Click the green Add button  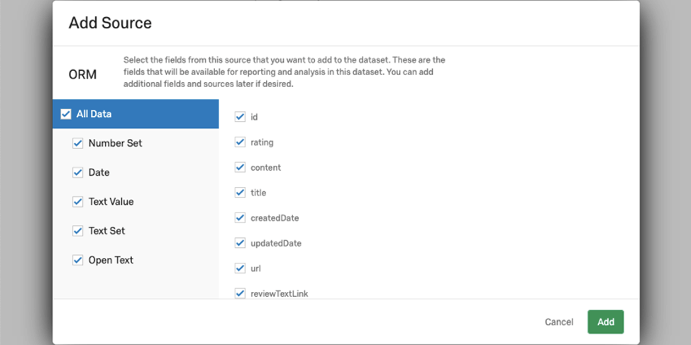tap(605, 322)
